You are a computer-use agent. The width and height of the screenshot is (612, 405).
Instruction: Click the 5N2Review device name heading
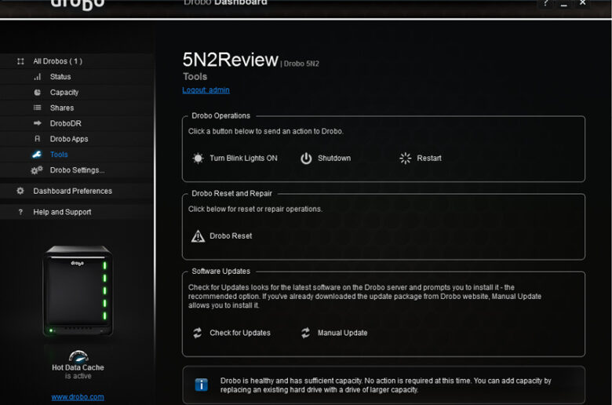[230, 60]
